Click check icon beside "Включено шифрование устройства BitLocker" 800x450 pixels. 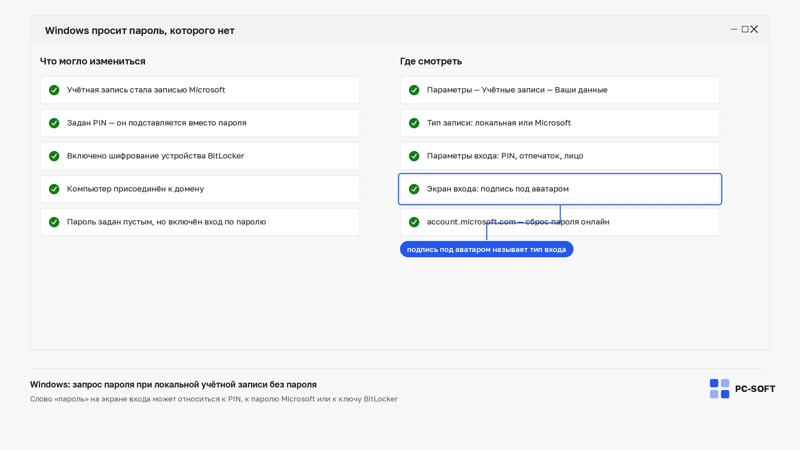point(54,156)
